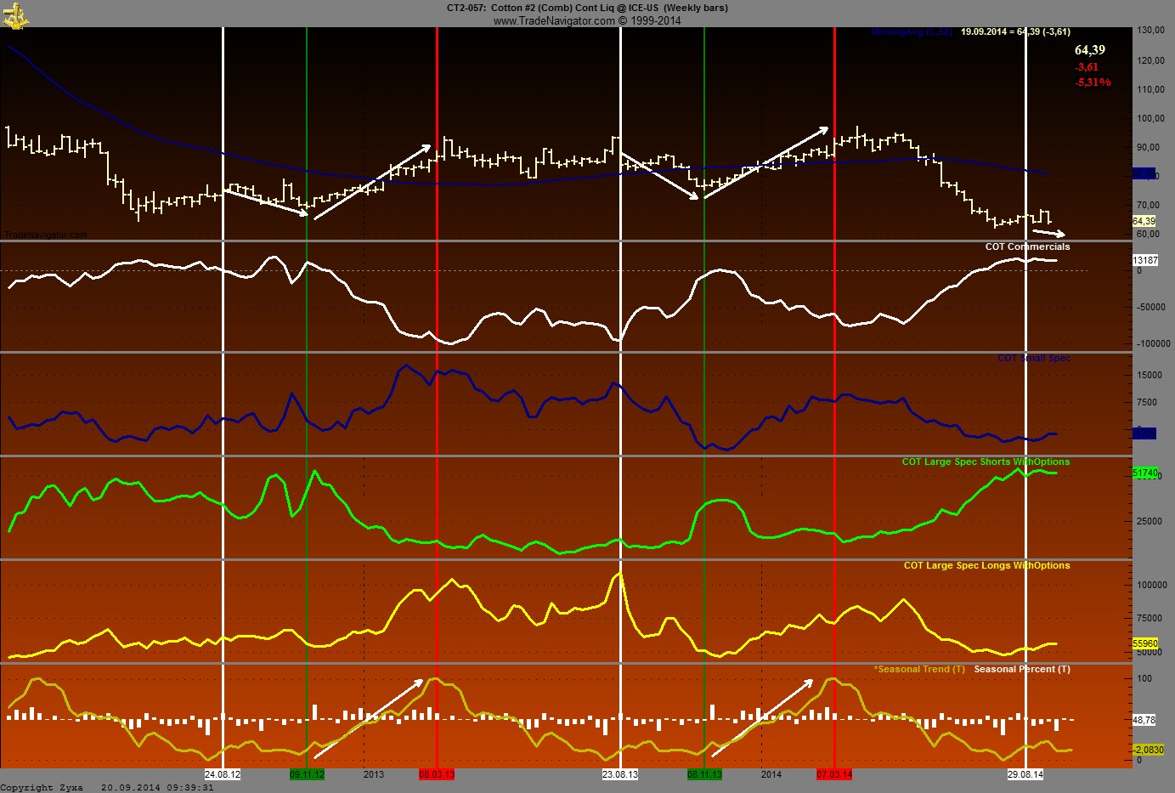Screen dimensions: 1175x793
Task: Click the green 09.11.12 date marker
Action: [307, 774]
